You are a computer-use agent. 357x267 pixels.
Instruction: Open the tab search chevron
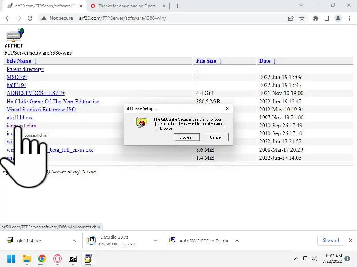(x=301, y=5)
